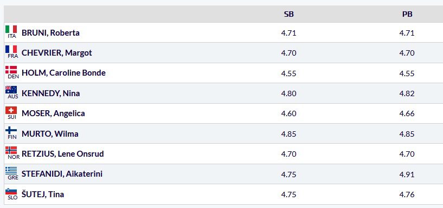Screen dimensions: 443x208
Task: Click the Greece flag icon
Action: 11,171
